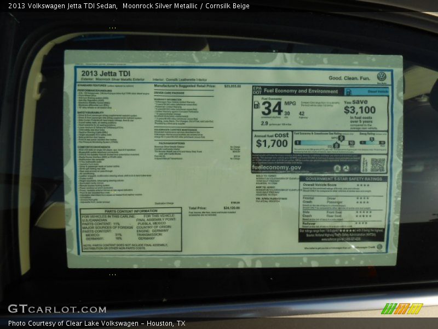The image size is (438, 329).
Task: Click the "PARTS CONTENT INFORMATION" box title
Action: point(131,211)
